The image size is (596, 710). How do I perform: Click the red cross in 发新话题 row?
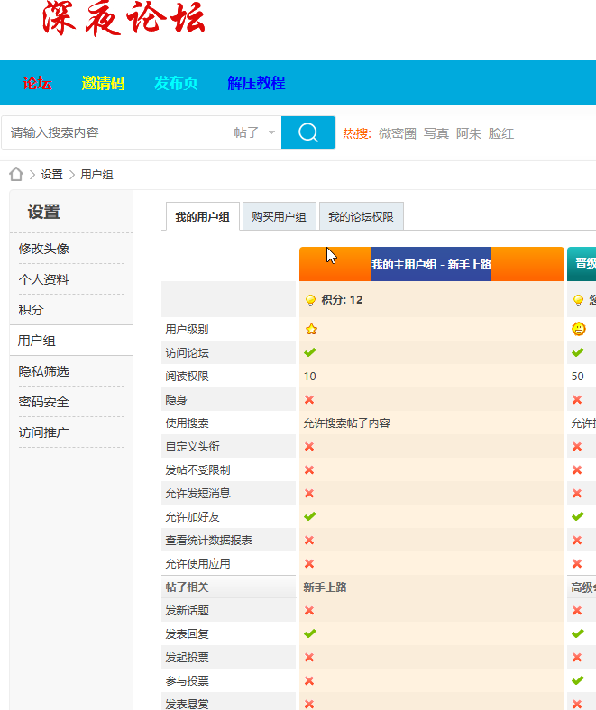[x=309, y=611]
